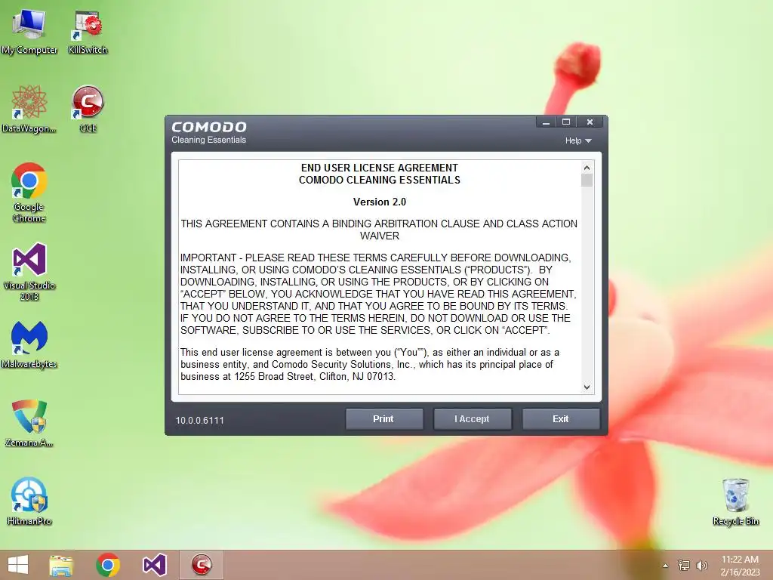
Task: Maximize the Comodo window
Action: point(566,122)
